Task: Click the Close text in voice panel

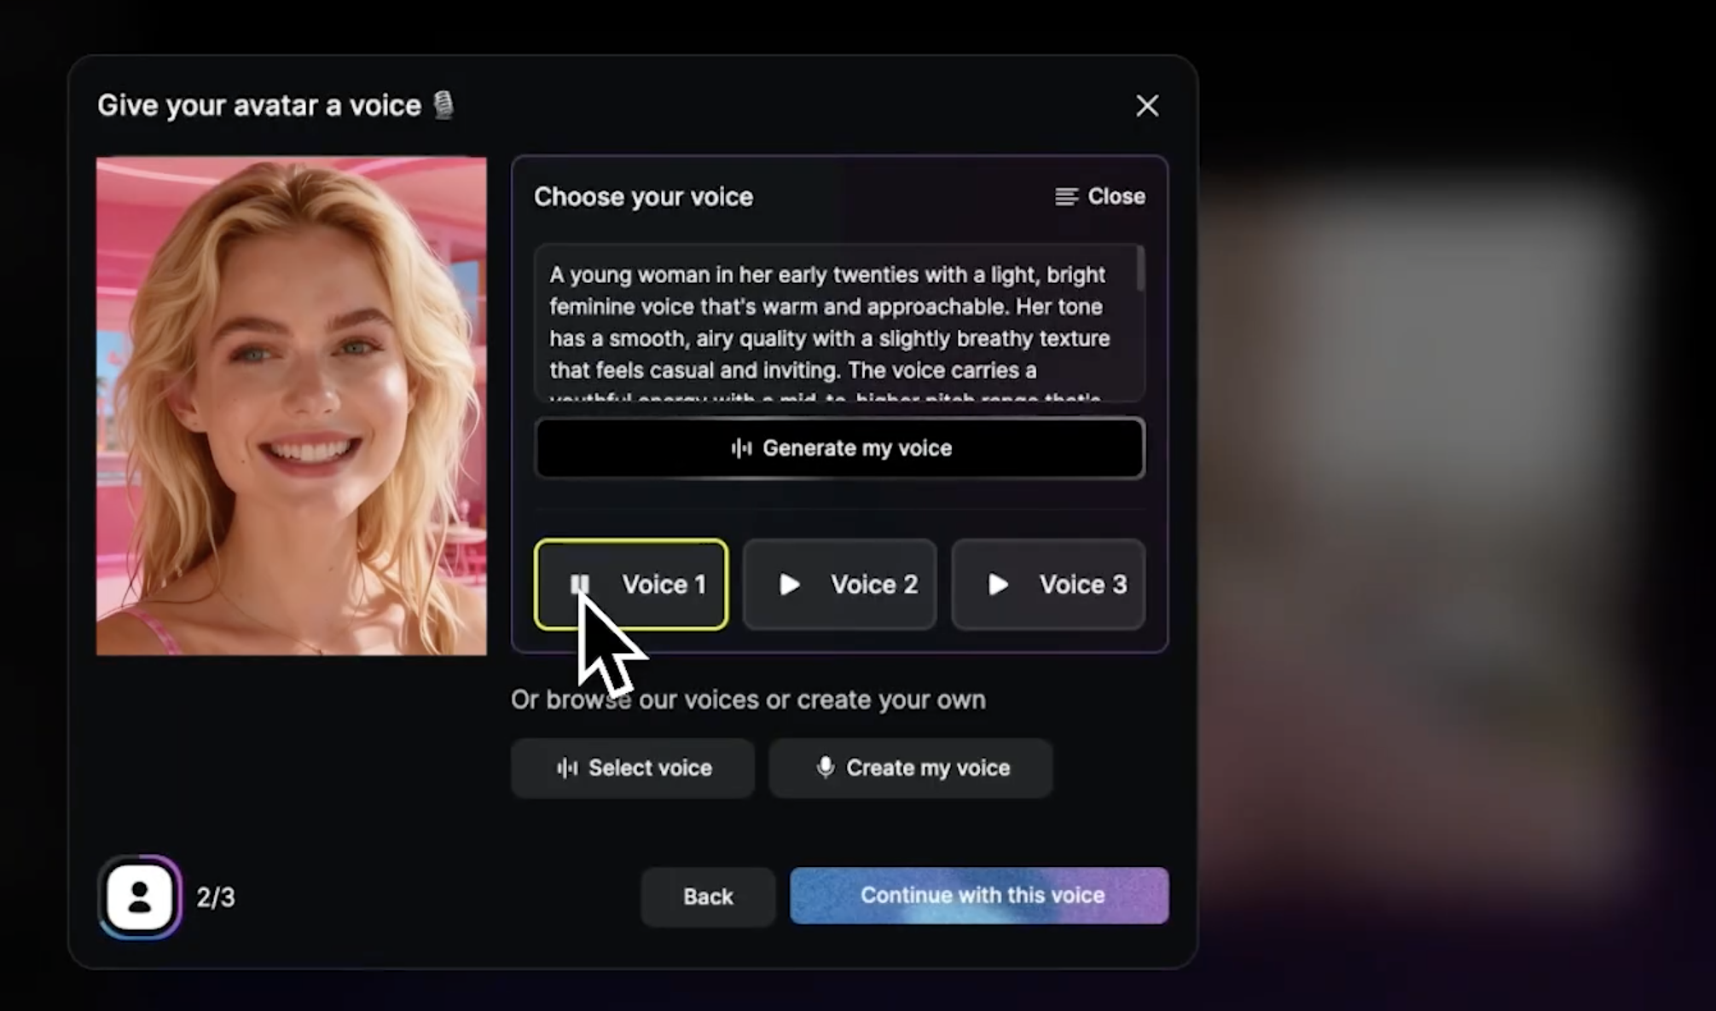Action: (1116, 197)
